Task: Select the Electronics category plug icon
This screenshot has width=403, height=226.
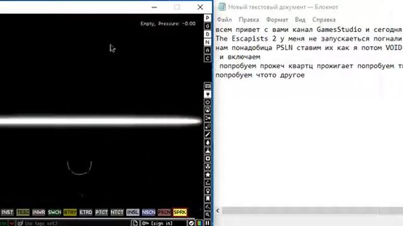Action: [x=208, y=94]
